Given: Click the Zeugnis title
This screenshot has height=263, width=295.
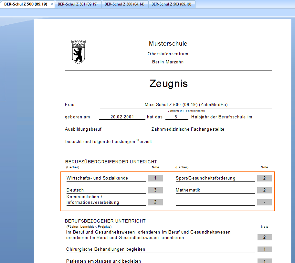Looking at the screenshot, I should pyautogui.click(x=169, y=83).
